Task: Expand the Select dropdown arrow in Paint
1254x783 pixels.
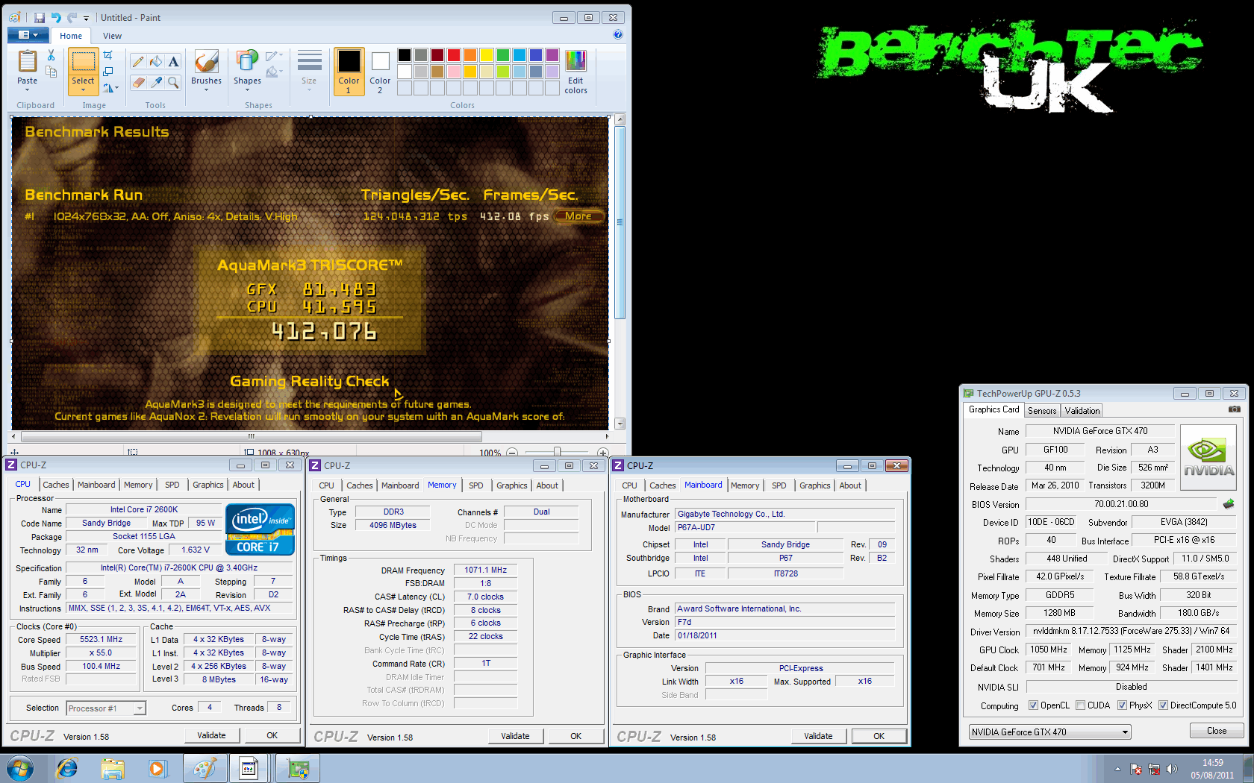Action: coord(83,90)
